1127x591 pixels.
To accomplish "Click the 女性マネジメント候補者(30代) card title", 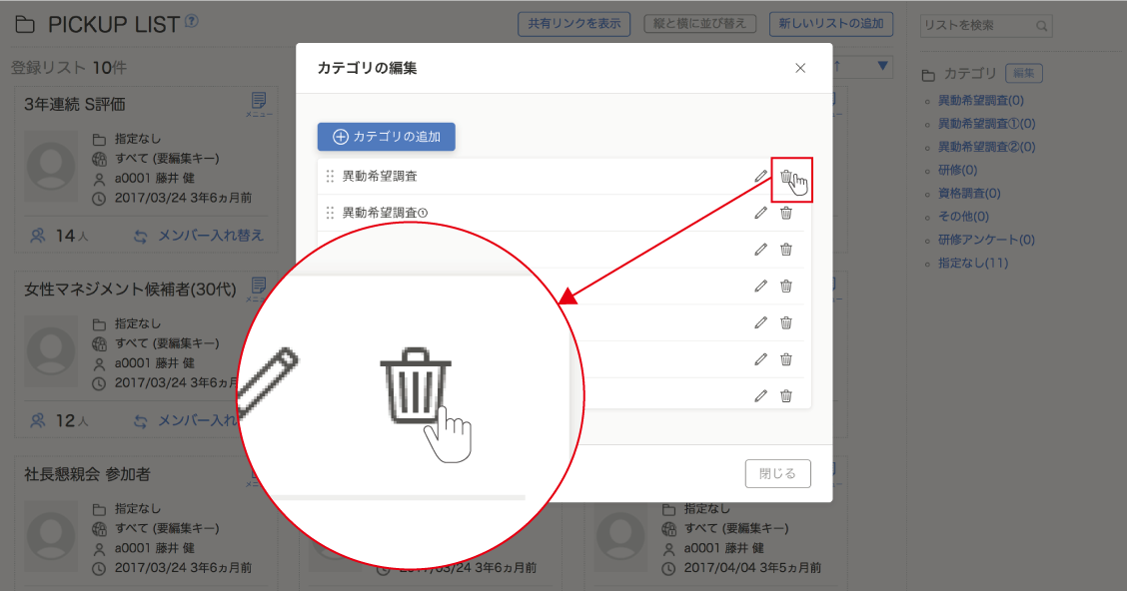I will [x=130, y=290].
